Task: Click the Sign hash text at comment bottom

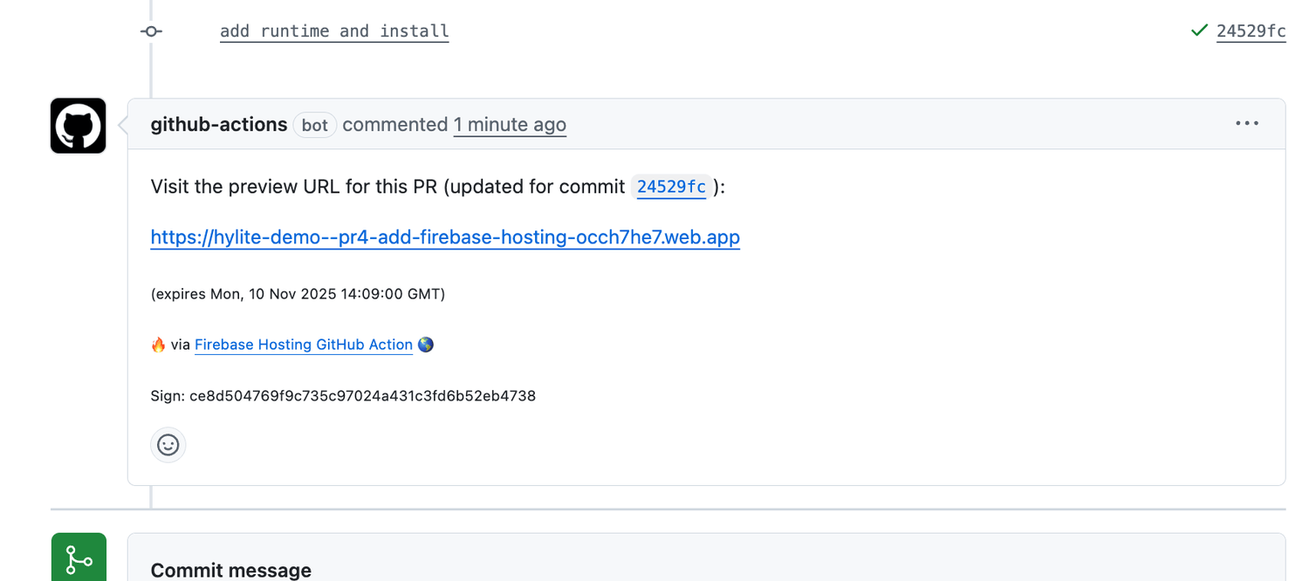Action: 343,395
